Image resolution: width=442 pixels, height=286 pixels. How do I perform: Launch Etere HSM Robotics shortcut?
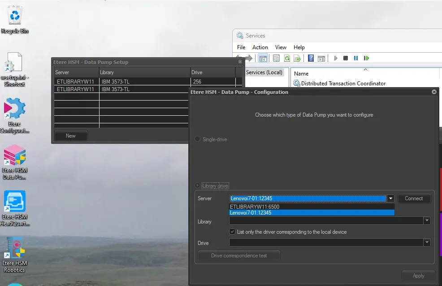coord(15,255)
